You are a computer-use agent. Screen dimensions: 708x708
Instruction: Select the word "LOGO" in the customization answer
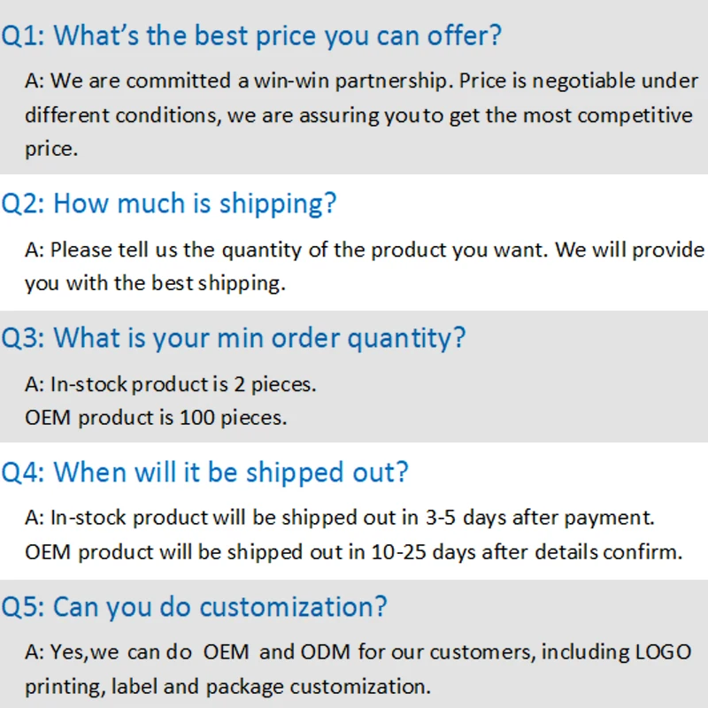[x=663, y=652]
